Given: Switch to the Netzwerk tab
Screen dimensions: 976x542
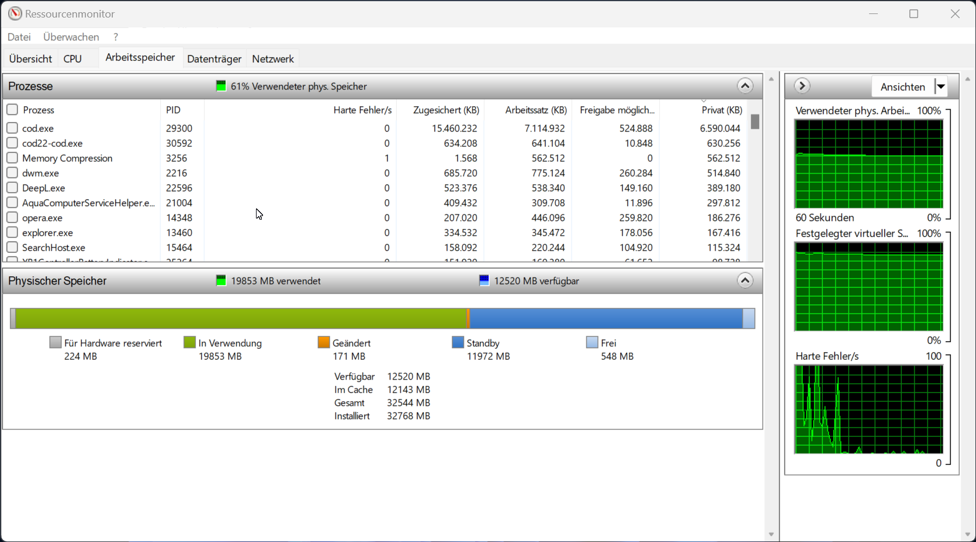Looking at the screenshot, I should [273, 58].
